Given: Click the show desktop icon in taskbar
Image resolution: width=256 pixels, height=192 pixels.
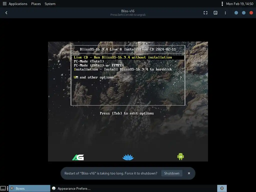Looking at the screenshot, I should click(3, 188).
